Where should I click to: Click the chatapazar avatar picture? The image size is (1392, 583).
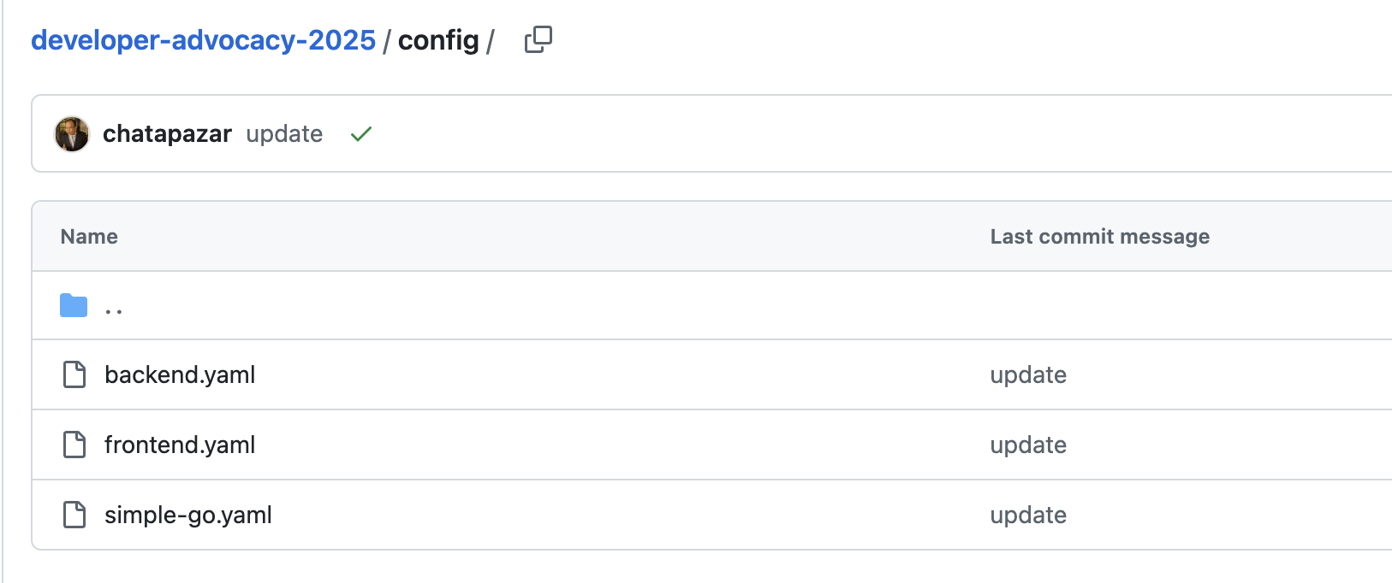coord(72,134)
